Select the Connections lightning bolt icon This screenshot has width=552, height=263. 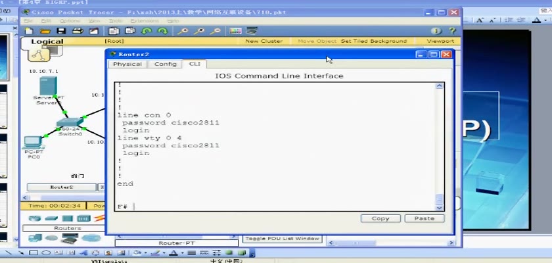(x=100, y=218)
